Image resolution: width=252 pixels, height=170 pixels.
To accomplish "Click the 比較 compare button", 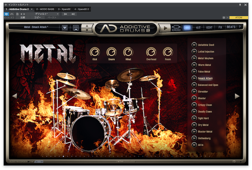I will [x=23, y=17].
